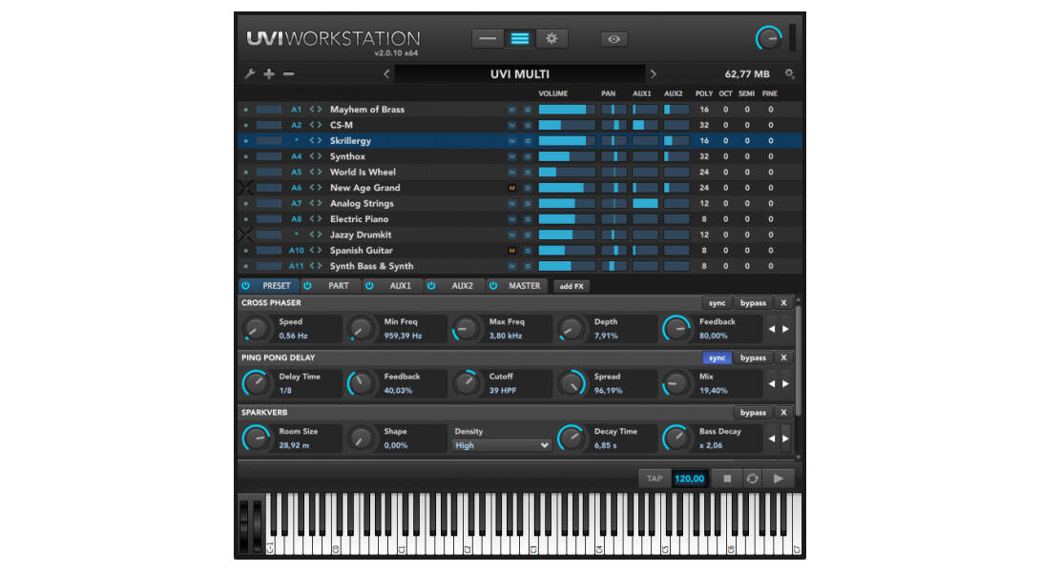Load next multi with right chevron
Viewport: 1040px width, 572px height.
[653, 73]
